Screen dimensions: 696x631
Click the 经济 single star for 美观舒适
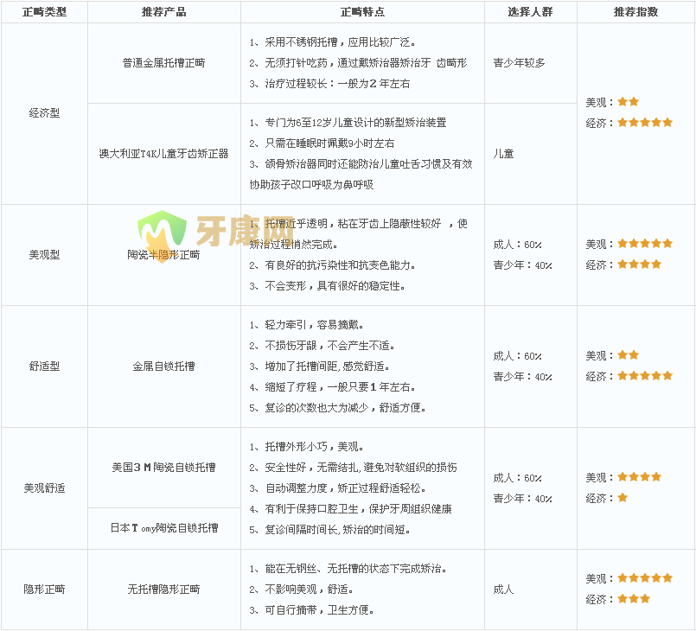coord(623,498)
